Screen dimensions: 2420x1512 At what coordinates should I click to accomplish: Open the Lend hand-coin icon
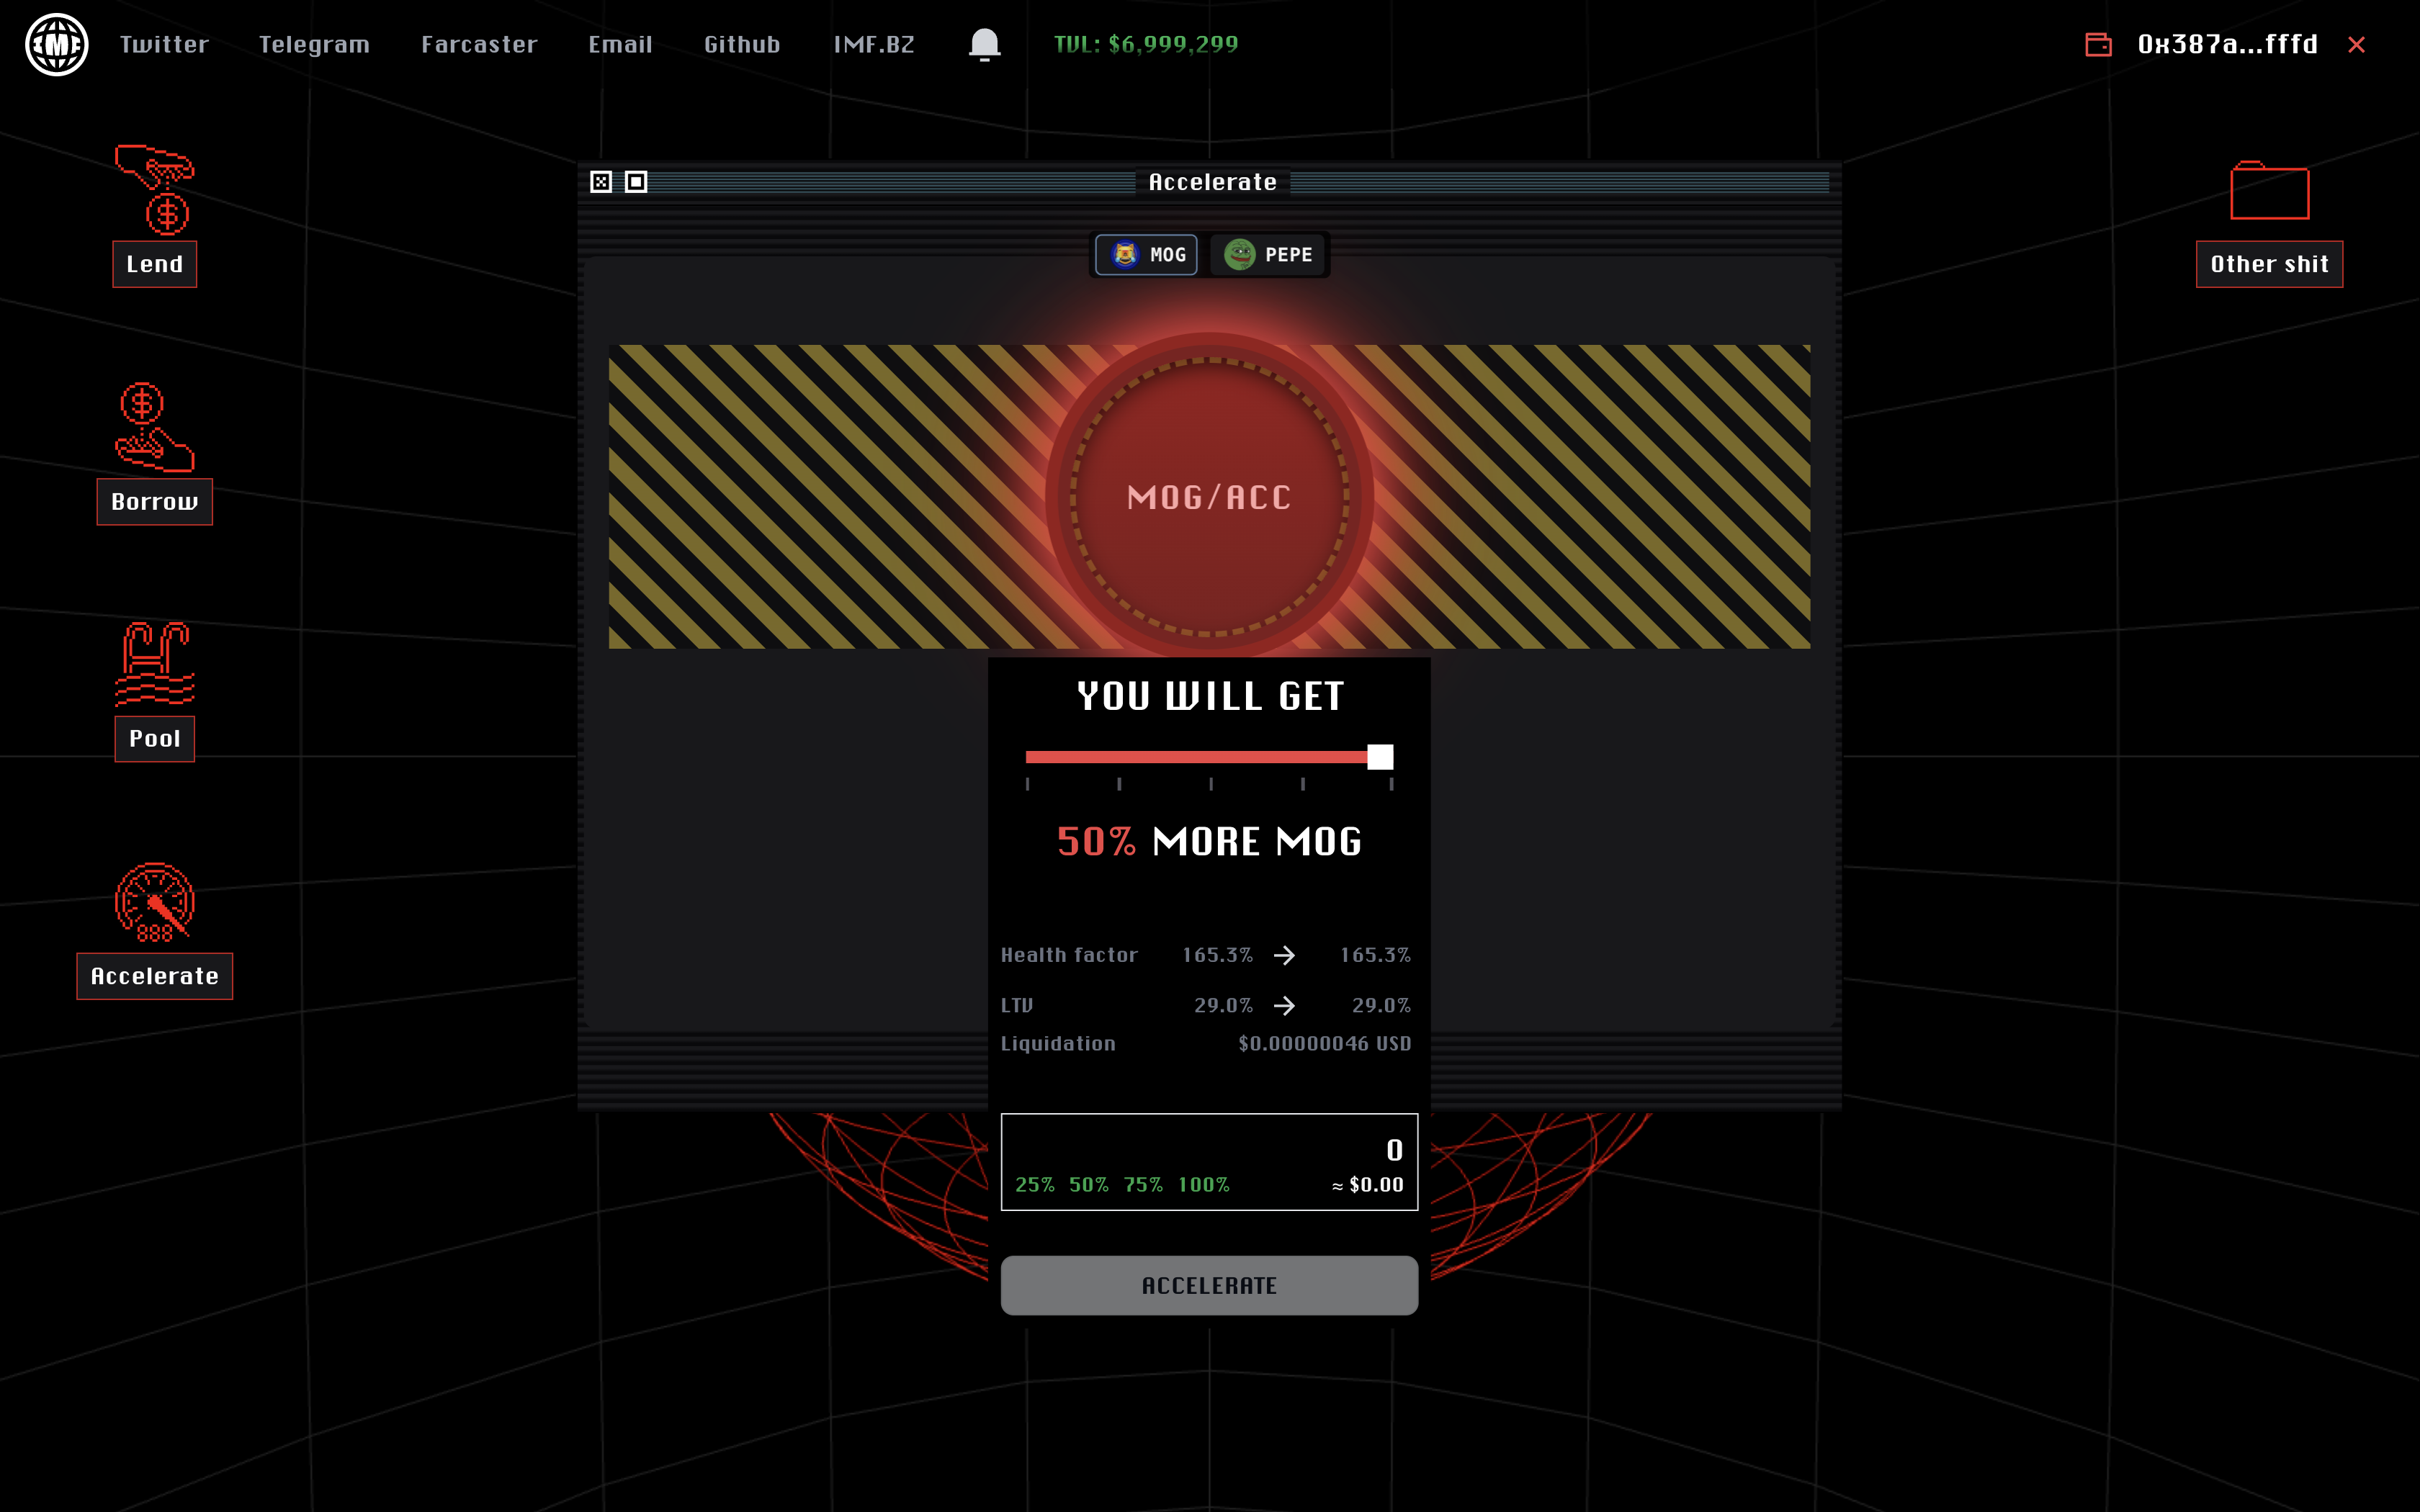point(155,190)
